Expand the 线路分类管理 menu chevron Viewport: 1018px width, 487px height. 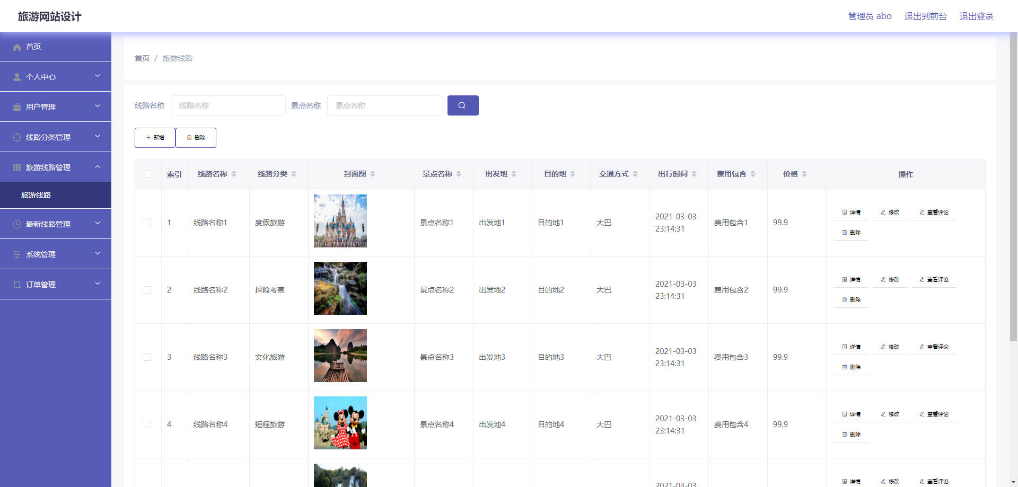(x=98, y=136)
